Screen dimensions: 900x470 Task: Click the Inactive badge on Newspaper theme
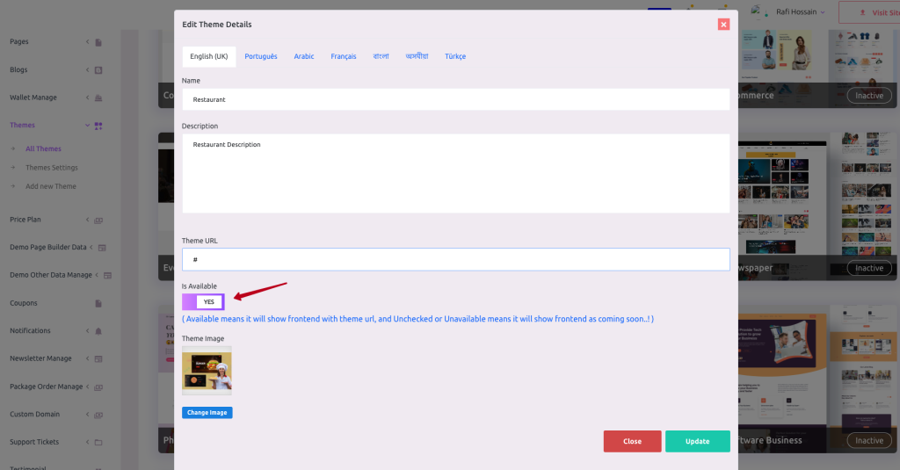coord(869,268)
